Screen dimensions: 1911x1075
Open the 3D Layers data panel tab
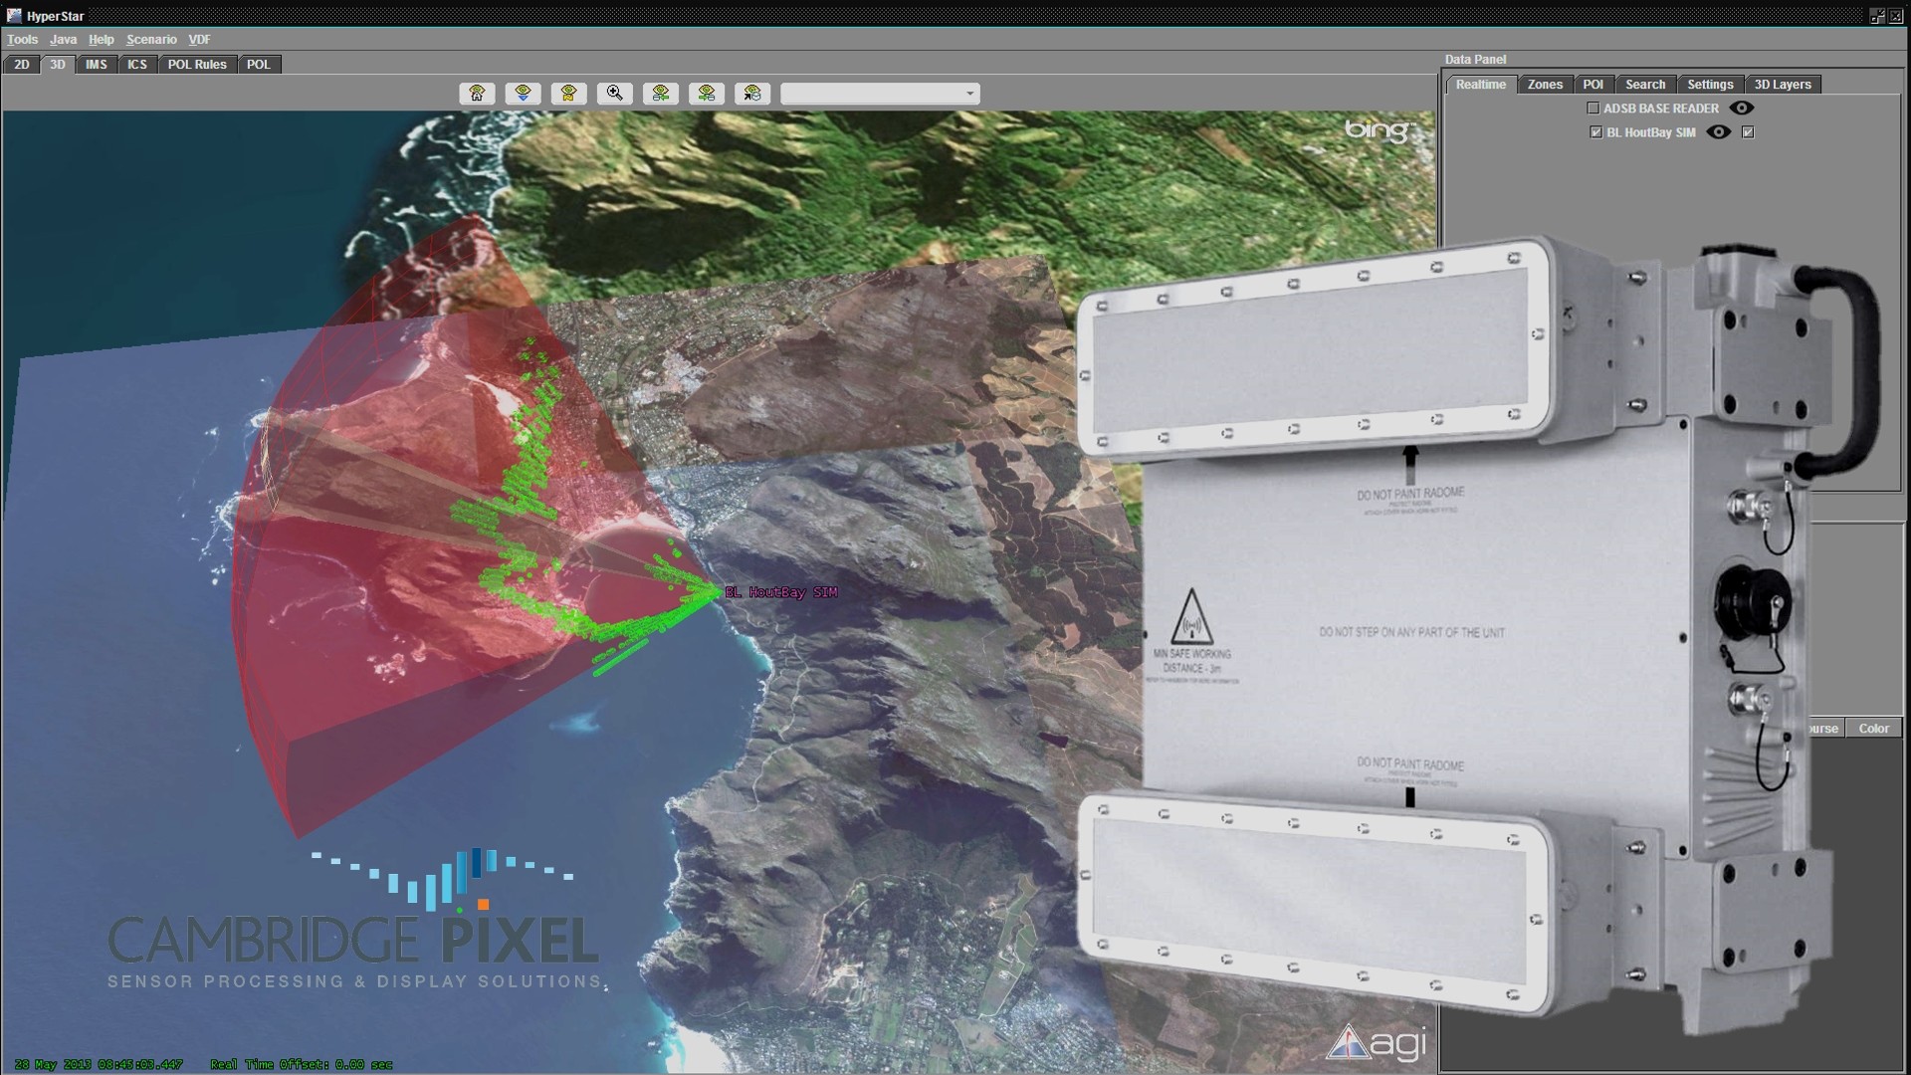point(1782,85)
